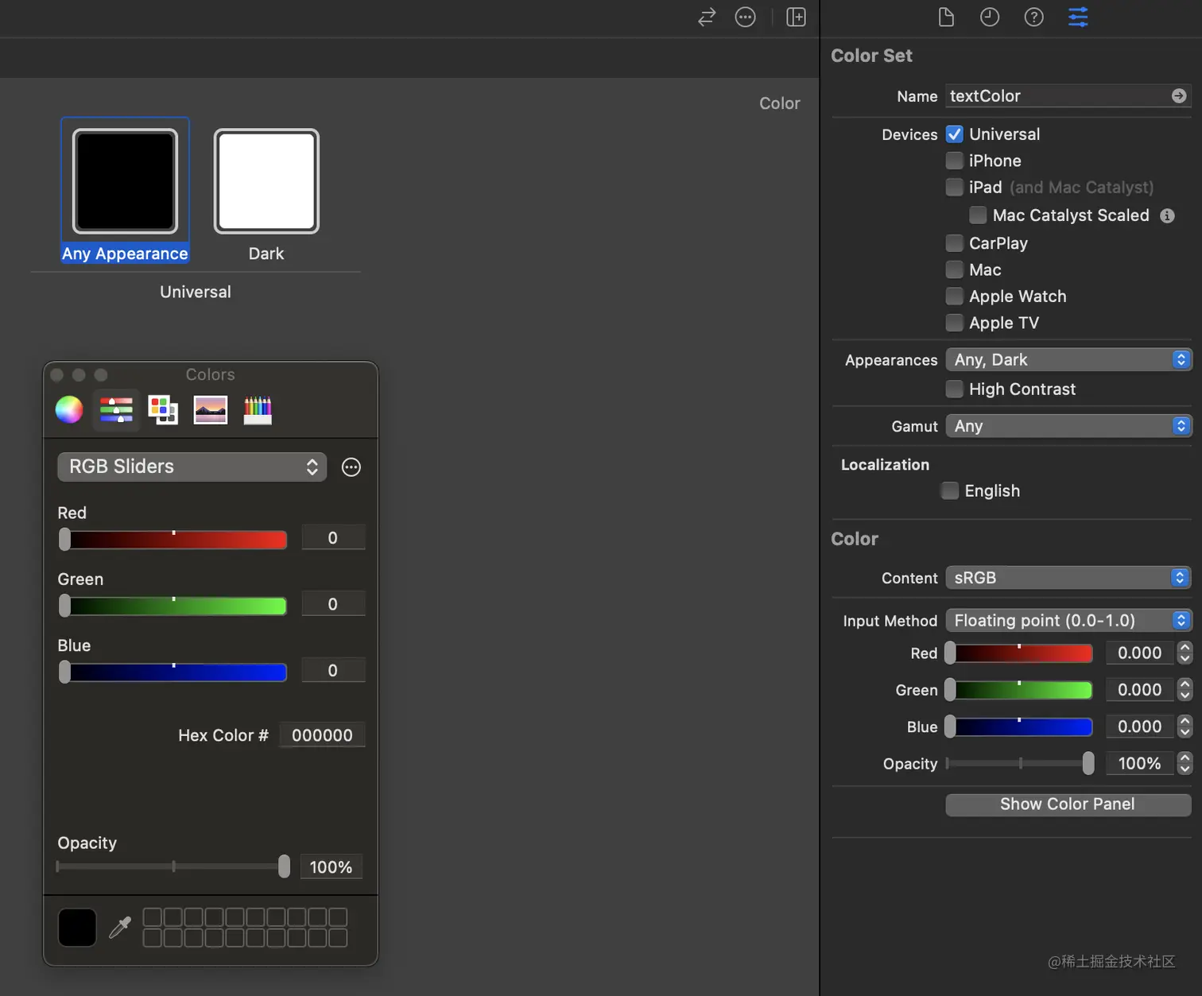Click the arrow next to textColor name
Image resolution: width=1202 pixels, height=996 pixels.
[1179, 96]
